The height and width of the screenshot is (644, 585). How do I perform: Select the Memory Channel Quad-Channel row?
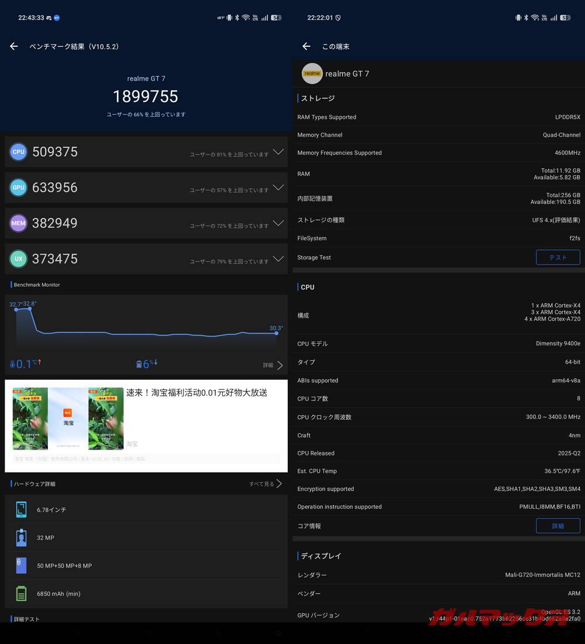click(438, 135)
